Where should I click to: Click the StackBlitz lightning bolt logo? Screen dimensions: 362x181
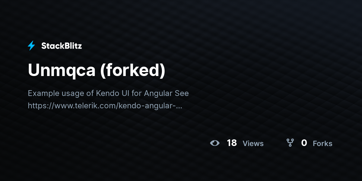coord(31,46)
